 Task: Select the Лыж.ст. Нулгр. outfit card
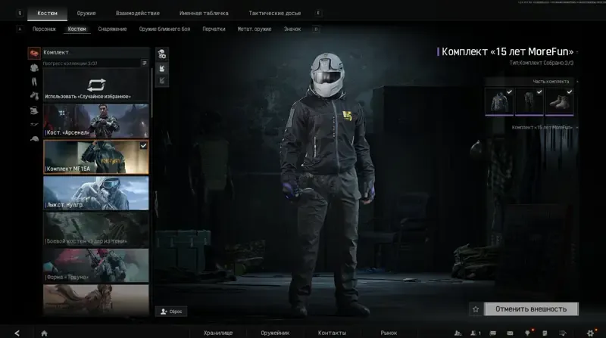[96, 194]
